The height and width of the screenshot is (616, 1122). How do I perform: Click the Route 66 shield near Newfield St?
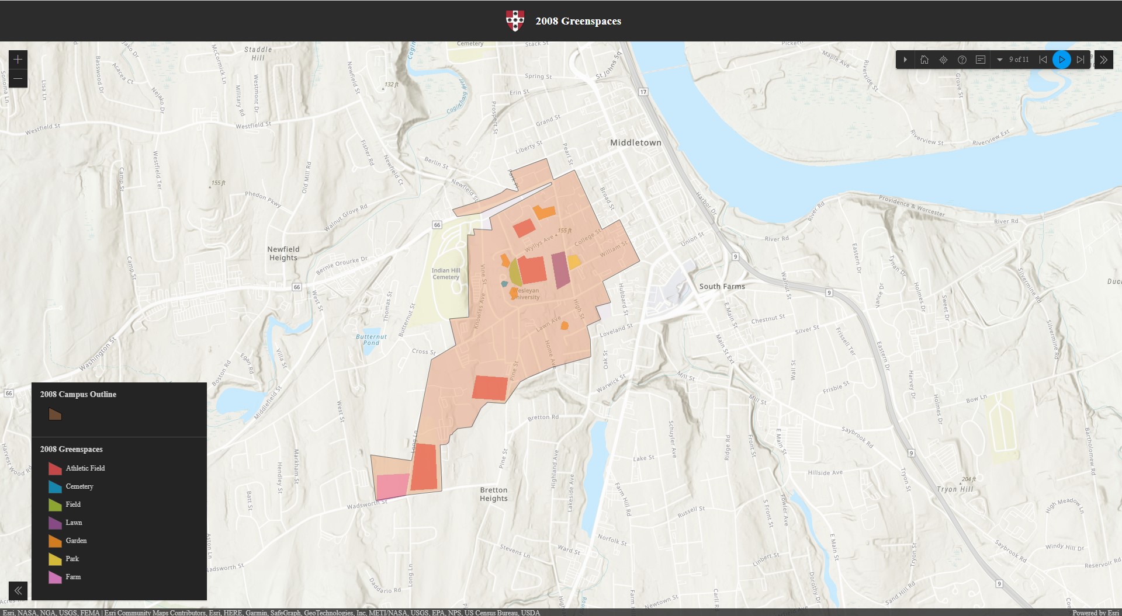click(x=437, y=225)
